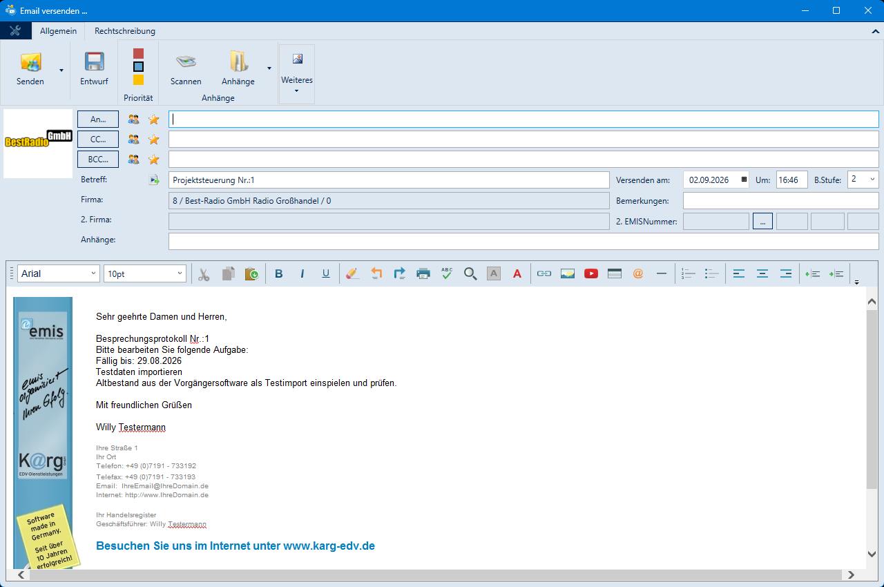Click favorites star in BCC row
Image resolution: width=884 pixels, height=587 pixels.
click(153, 160)
